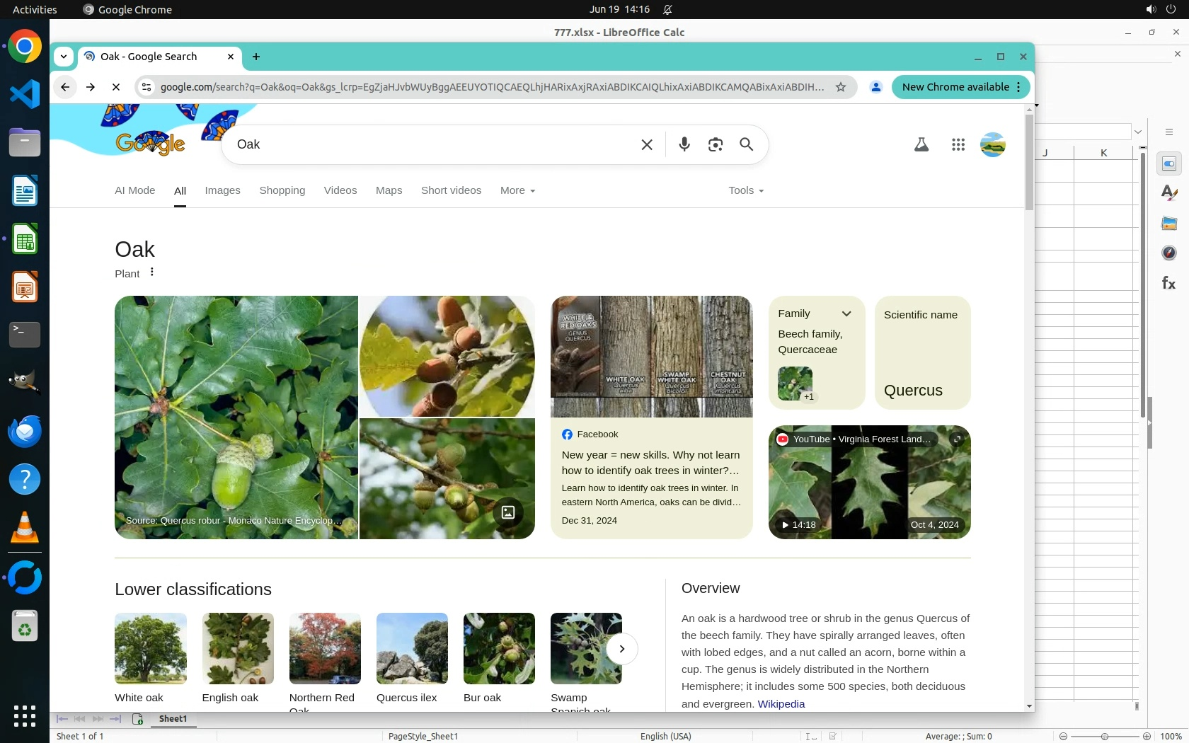The image size is (1189, 743).
Task: Open Search Labs flask icon
Action: 921,144
